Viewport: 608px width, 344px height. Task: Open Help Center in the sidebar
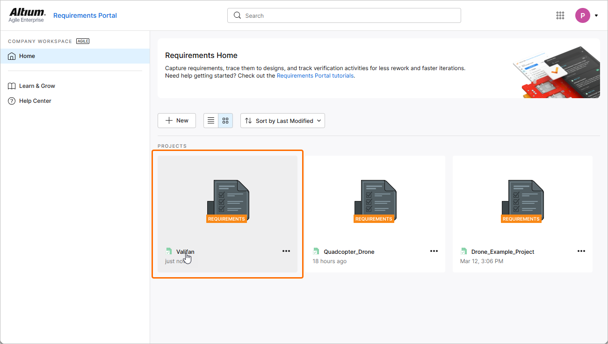pyautogui.click(x=35, y=101)
